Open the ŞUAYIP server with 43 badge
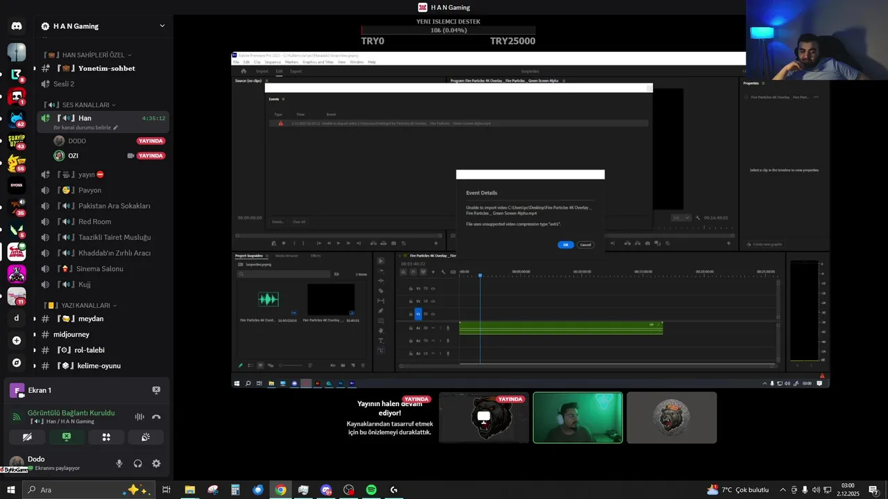This screenshot has height=499, width=888. tap(17, 141)
